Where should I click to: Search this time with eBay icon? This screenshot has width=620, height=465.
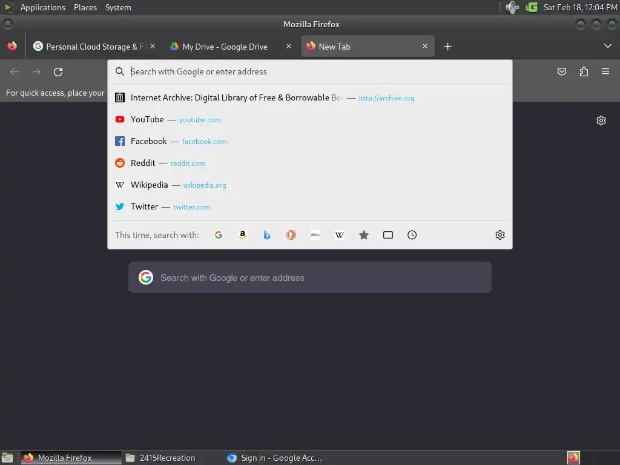click(x=315, y=235)
